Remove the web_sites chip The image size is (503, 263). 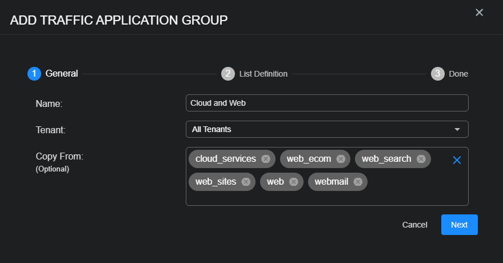pos(246,182)
